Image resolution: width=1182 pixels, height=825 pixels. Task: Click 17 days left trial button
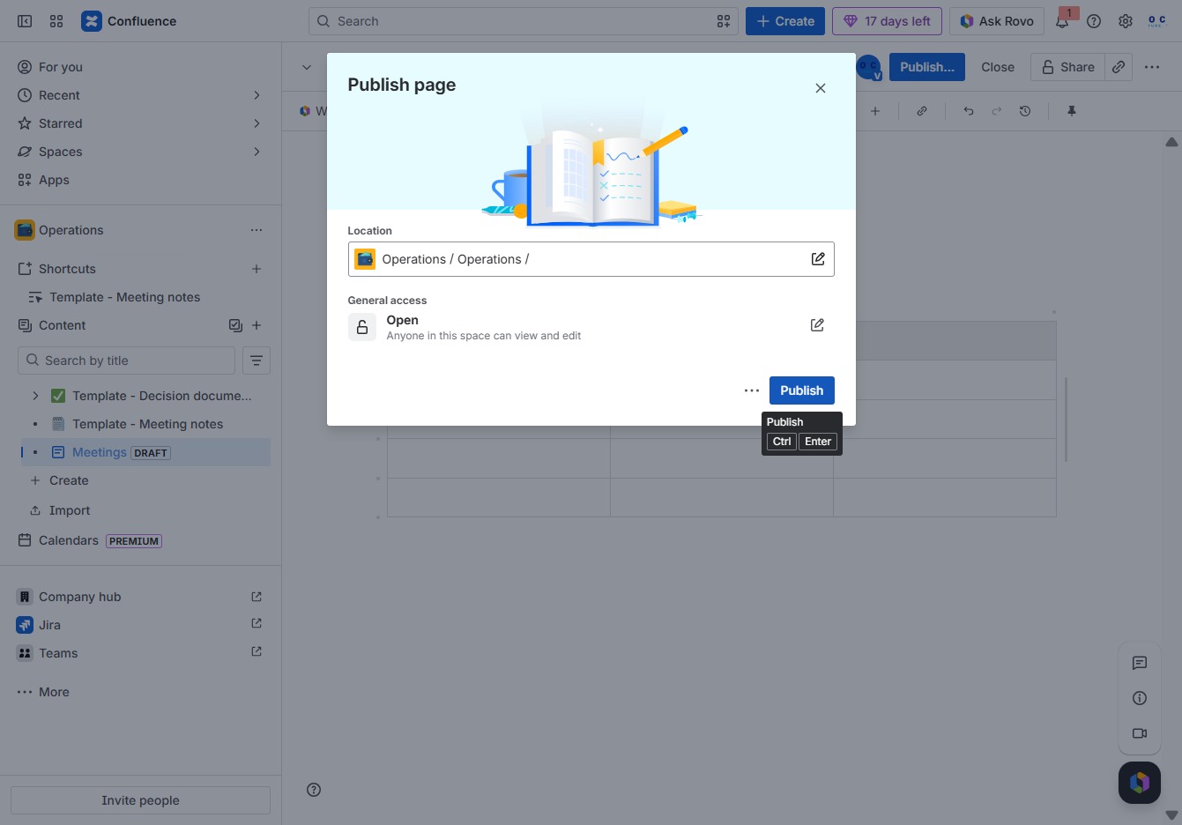tap(887, 21)
